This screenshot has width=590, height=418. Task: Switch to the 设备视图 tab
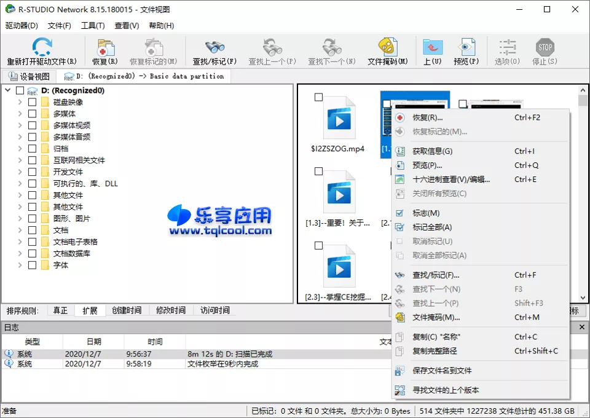[29, 76]
